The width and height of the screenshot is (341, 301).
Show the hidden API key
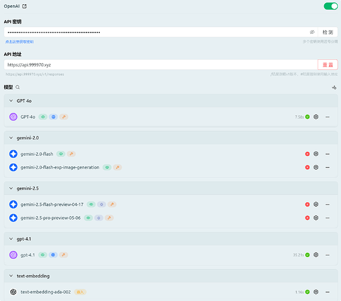click(312, 33)
